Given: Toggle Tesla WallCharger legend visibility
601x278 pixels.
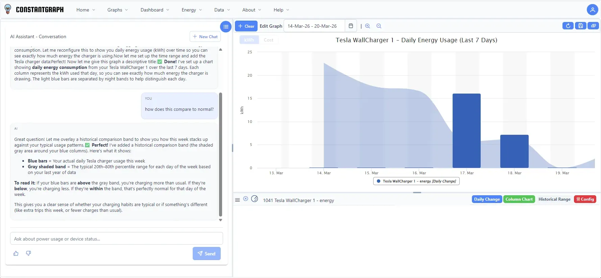Looking at the screenshot, I should (x=416, y=181).
